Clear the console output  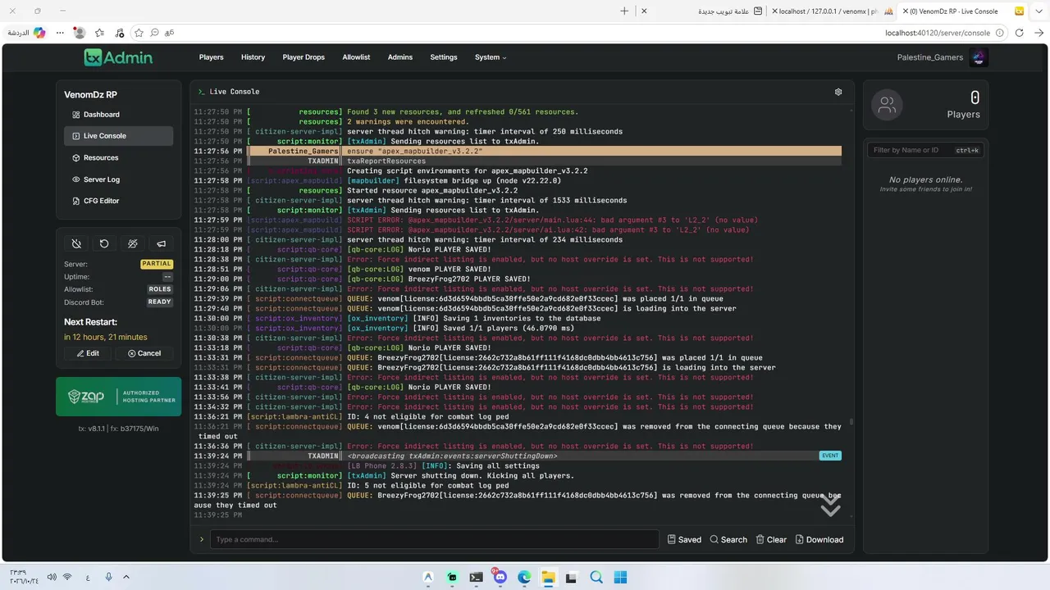pyautogui.click(x=771, y=539)
